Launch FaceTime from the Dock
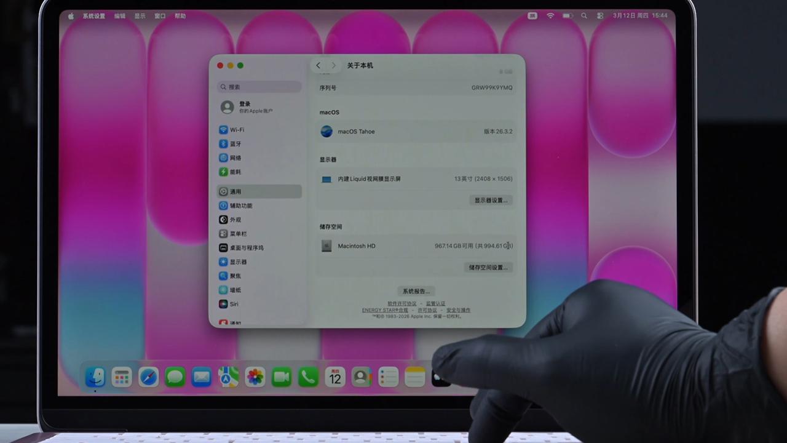 click(282, 377)
